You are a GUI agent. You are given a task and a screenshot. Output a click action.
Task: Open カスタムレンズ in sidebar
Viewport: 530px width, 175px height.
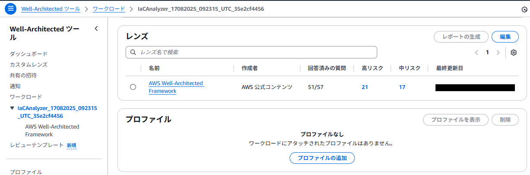pyautogui.click(x=28, y=64)
